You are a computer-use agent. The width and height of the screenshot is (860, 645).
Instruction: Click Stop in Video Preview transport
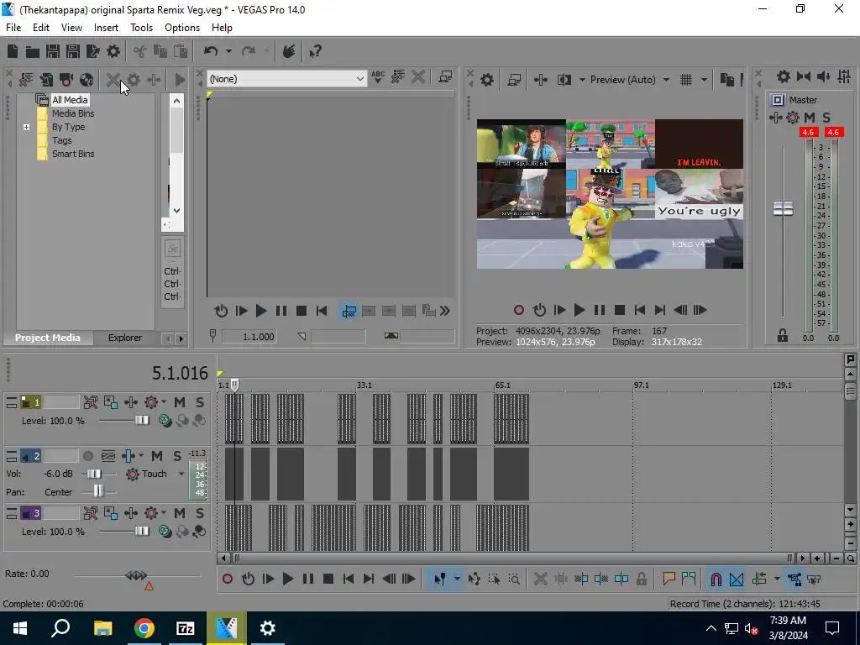tap(620, 311)
